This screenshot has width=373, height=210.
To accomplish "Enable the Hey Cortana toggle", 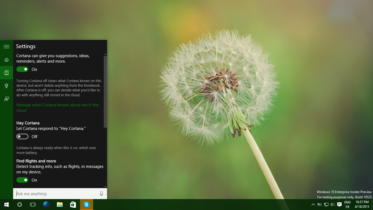I will tap(22, 136).
